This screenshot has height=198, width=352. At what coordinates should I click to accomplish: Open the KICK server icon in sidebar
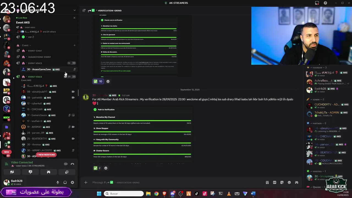click(7, 118)
